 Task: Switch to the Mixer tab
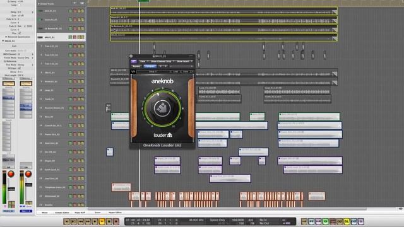coord(45,212)
